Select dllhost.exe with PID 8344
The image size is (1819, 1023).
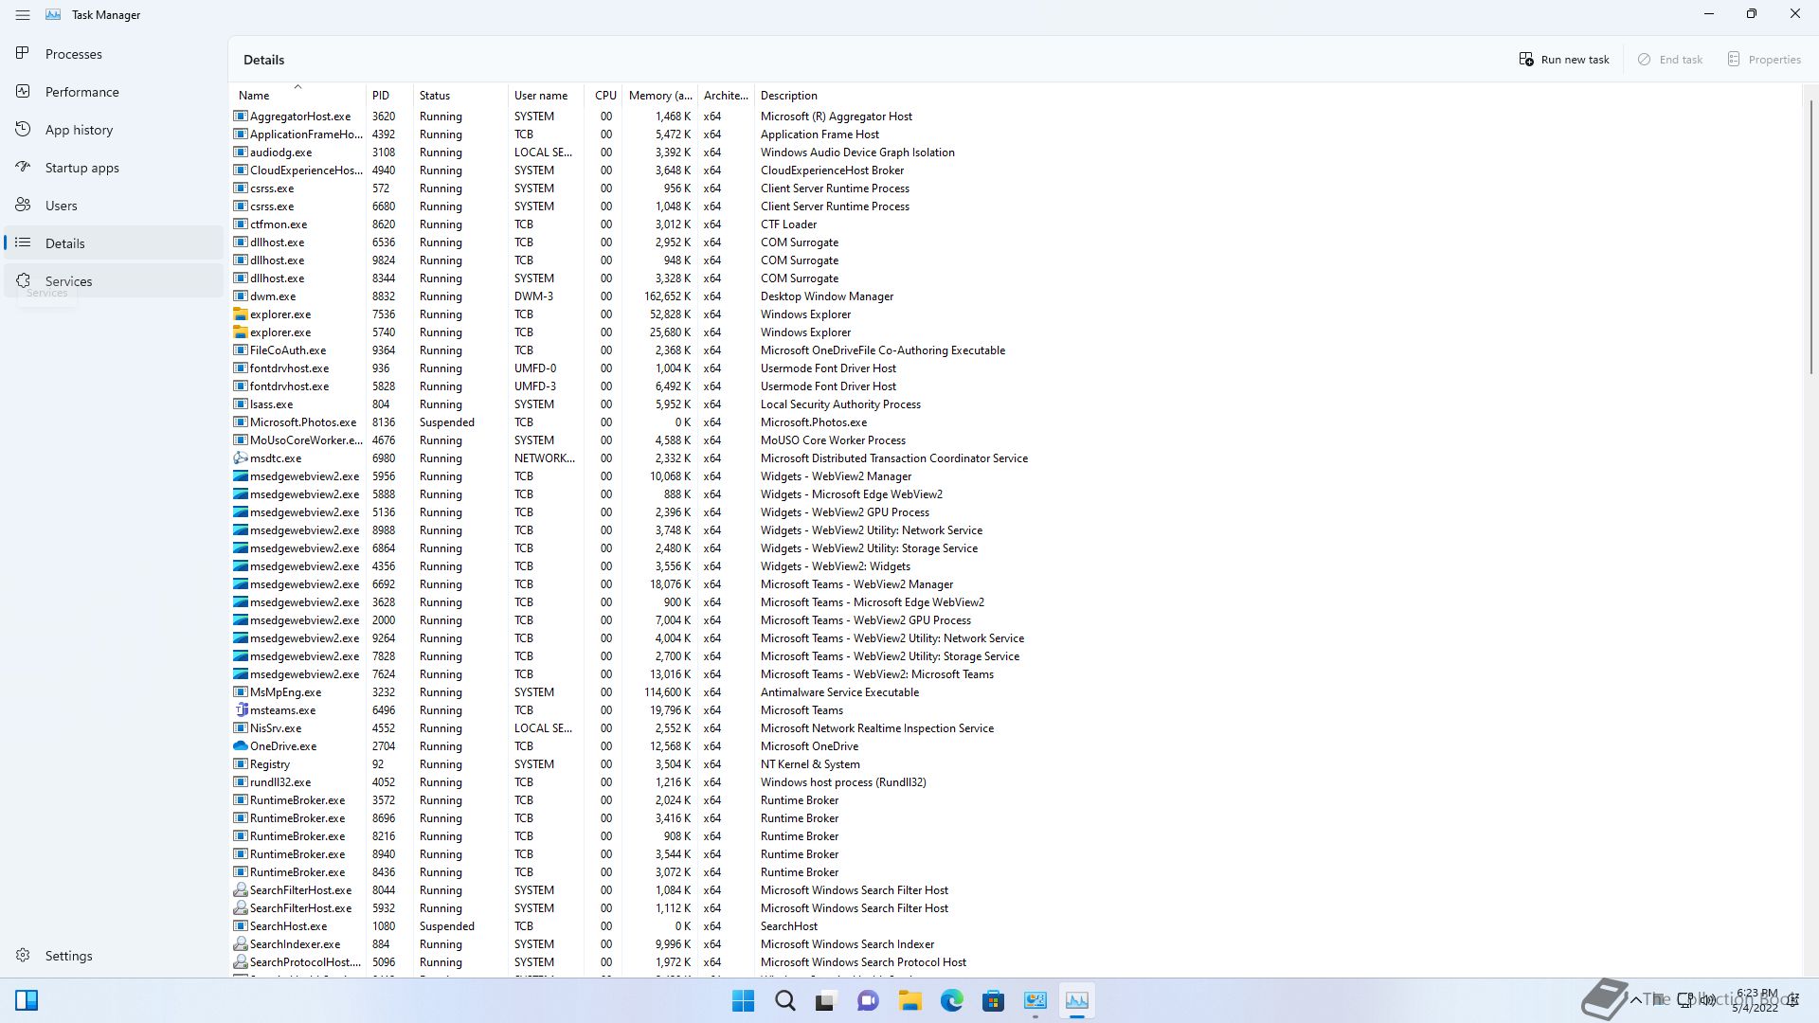(x=1016, y=278)
